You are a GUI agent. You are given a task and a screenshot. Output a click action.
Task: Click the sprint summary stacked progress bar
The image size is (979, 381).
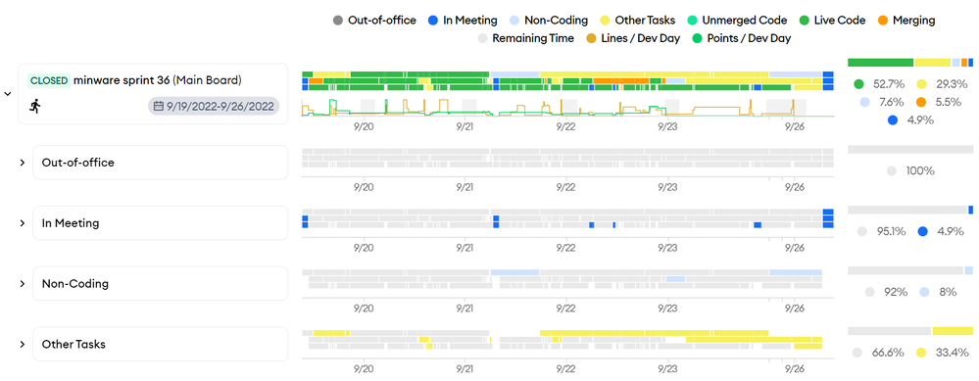910,63
